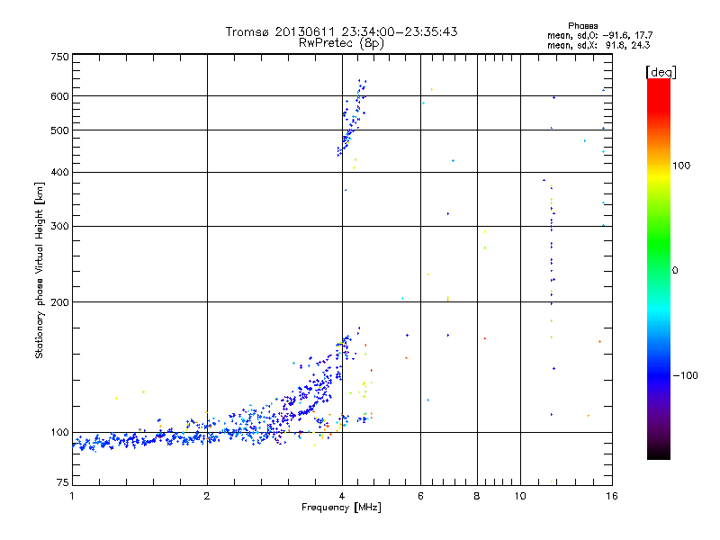Click the x-axis tick label '10'
Screen dimensions: 720x540
pyautogui.click(x=520, y=496)
